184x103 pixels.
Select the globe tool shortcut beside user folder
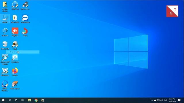15,5
